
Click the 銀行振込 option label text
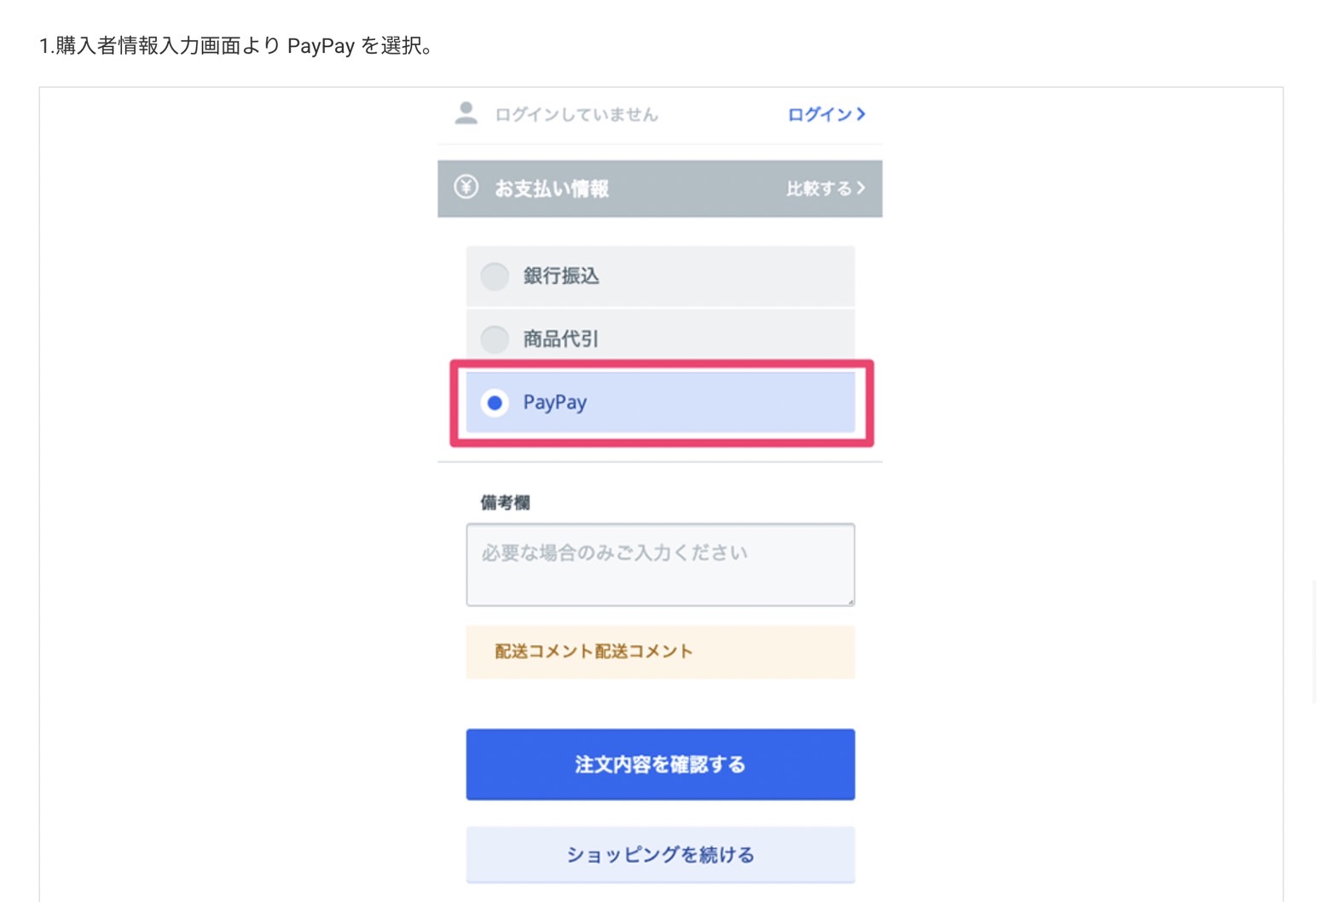561,276
